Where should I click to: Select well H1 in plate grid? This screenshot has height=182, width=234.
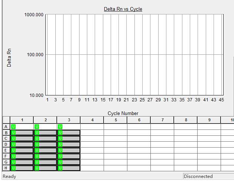(22, 168)
